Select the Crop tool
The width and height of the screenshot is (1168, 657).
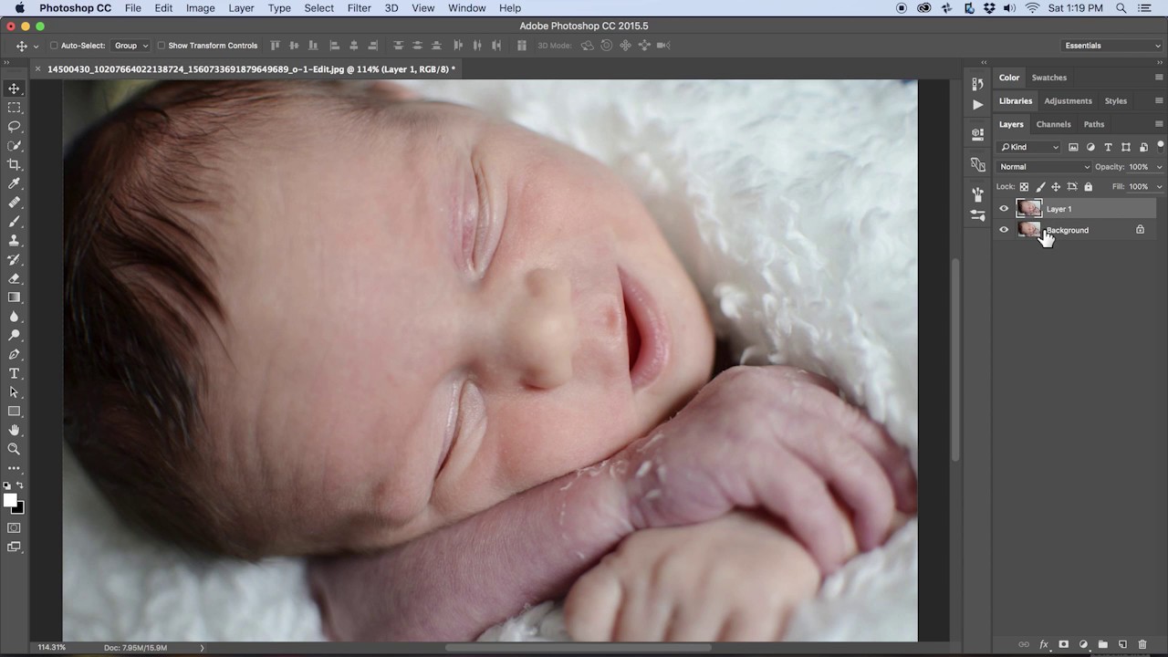coord(14,165)
